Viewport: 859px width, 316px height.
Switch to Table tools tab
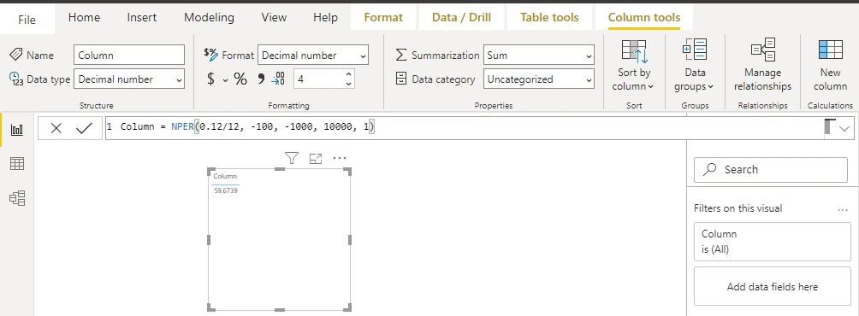(549, 17)
